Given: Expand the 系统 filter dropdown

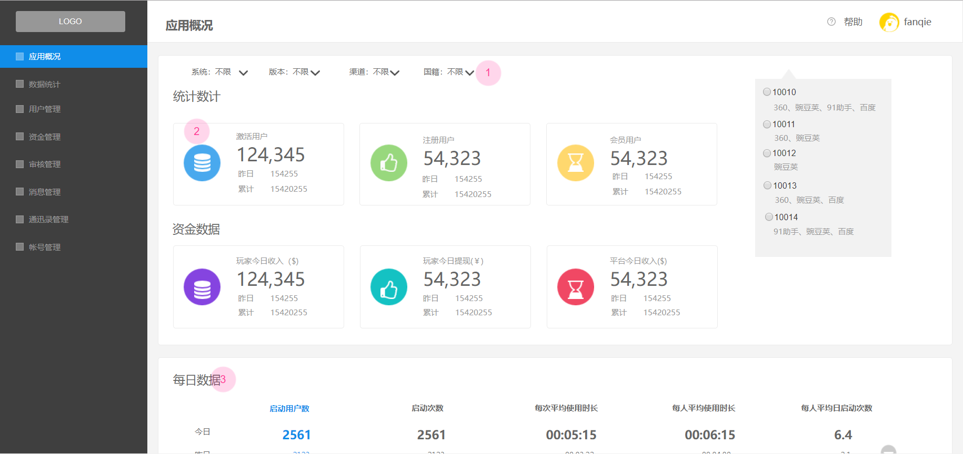Looking at the screenshot, I should pyautogui.click(x=243, y=73).
